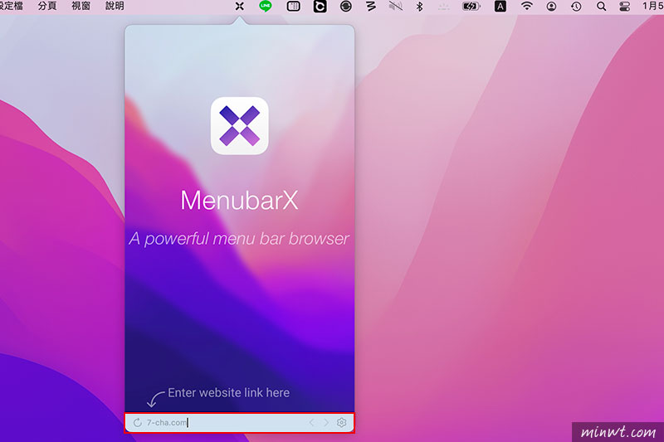Open Control Center

pos(625,6)
